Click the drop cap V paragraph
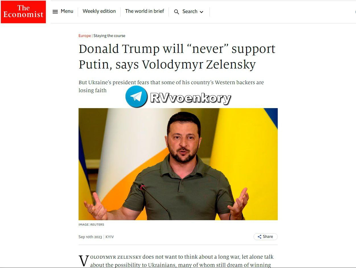Screen dimensions: 356x268 (x=176, y=261)
